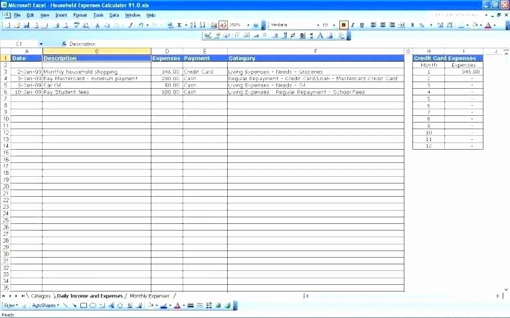510x318 pixels.
Task: Select the Rectangle drawing tool
Action: (x=84, y=305)
